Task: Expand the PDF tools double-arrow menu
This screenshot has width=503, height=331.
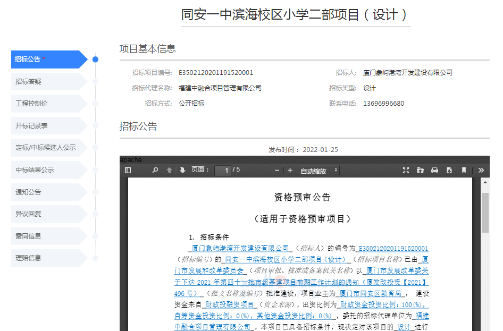Action: tap(481, 170)
